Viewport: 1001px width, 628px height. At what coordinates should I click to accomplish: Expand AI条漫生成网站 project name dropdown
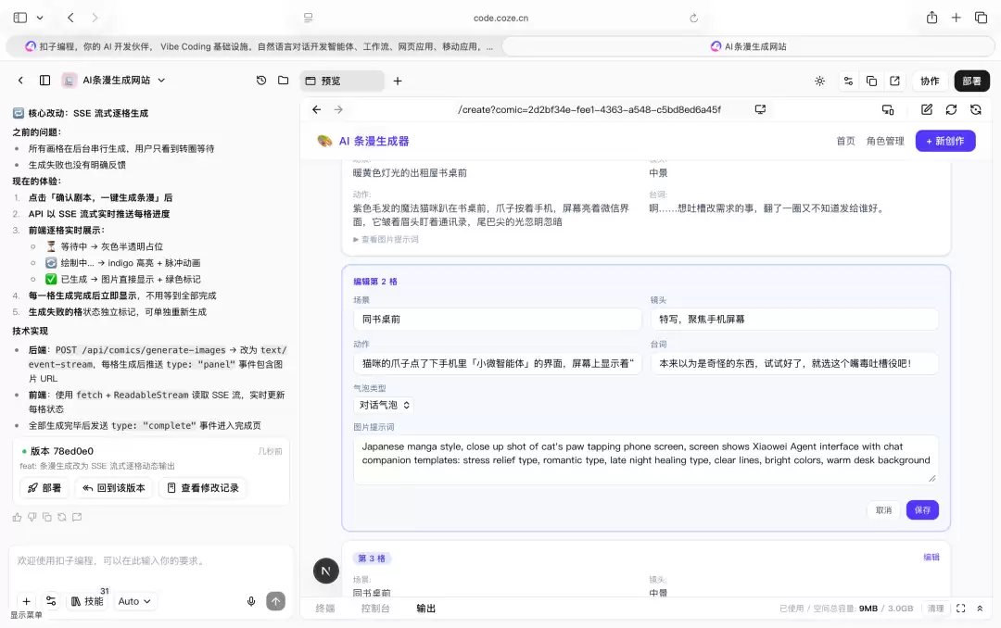[161, 81]
